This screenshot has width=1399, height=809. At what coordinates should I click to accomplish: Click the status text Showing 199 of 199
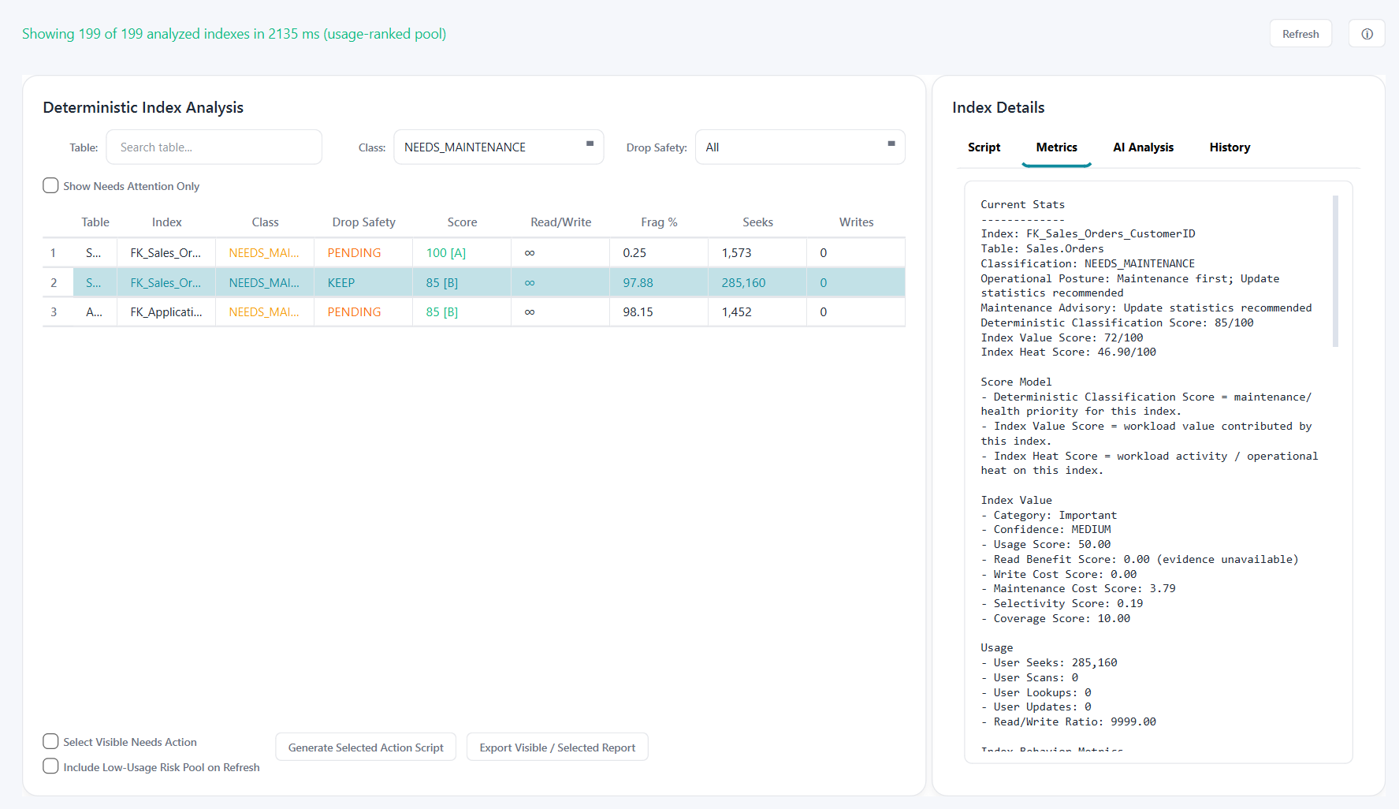click(x=234, y=34)
